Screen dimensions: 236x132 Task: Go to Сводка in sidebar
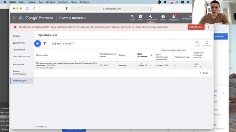pos(17,36)
